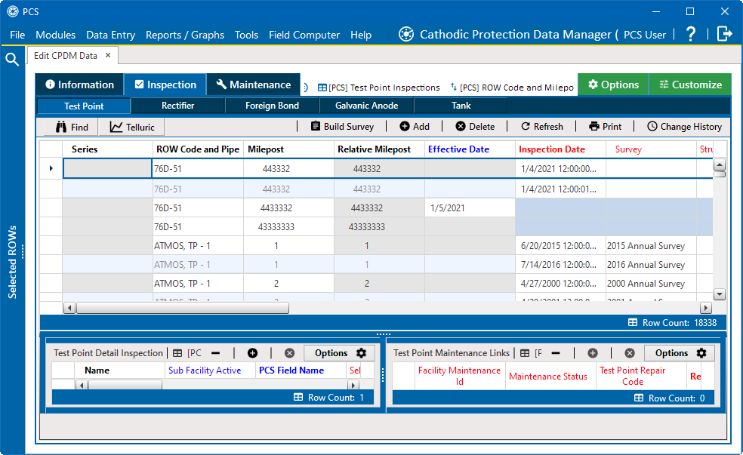
Task: Open the Reports / Graphs menu
Action: coord(185,35)
